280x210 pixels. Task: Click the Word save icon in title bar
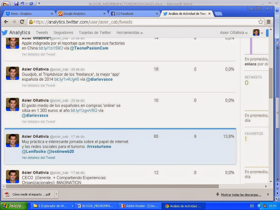pyautogui.click(x=16, y=3)
